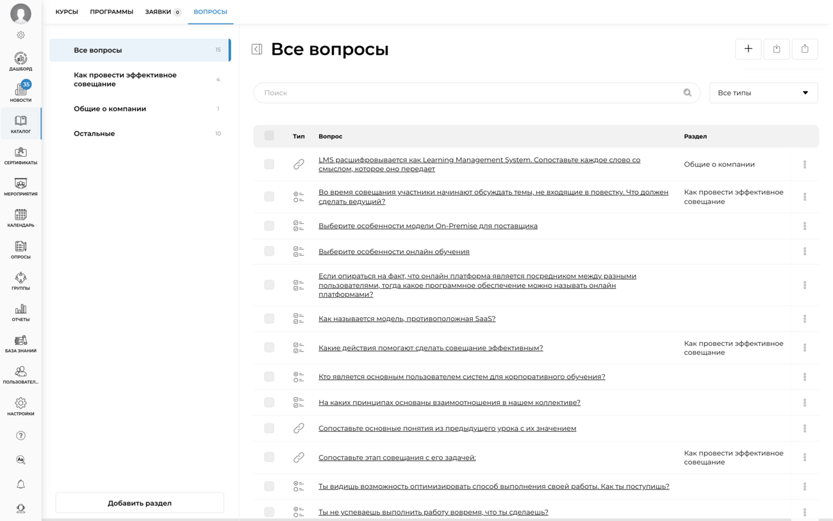The height and width of the screenshot is (521, 833).
Task: Open the question Выберите особенности онлайн обучения
Action: tap(394, 252)
